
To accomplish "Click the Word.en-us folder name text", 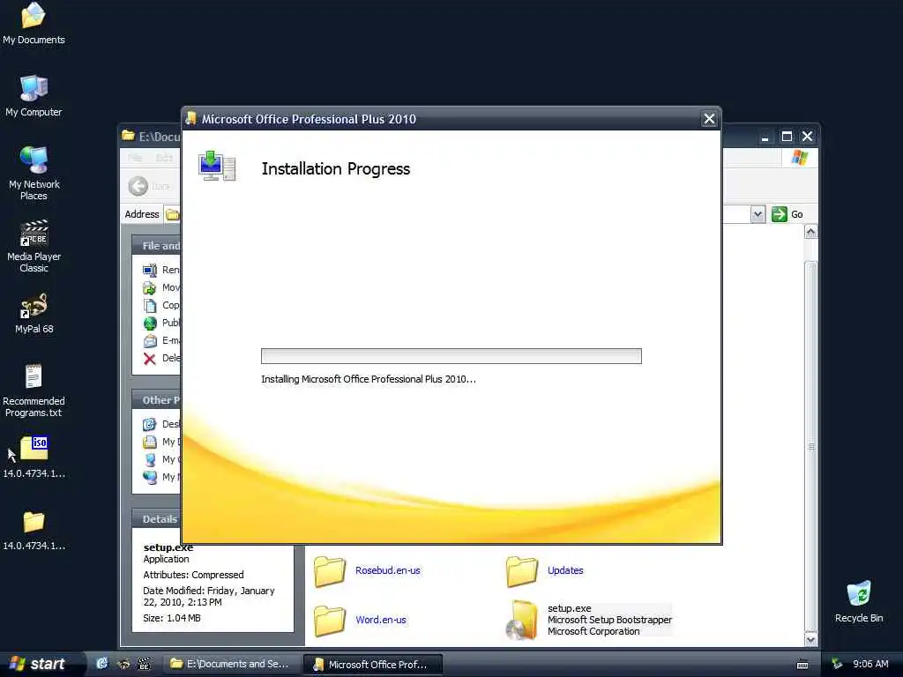I will 381,620.
